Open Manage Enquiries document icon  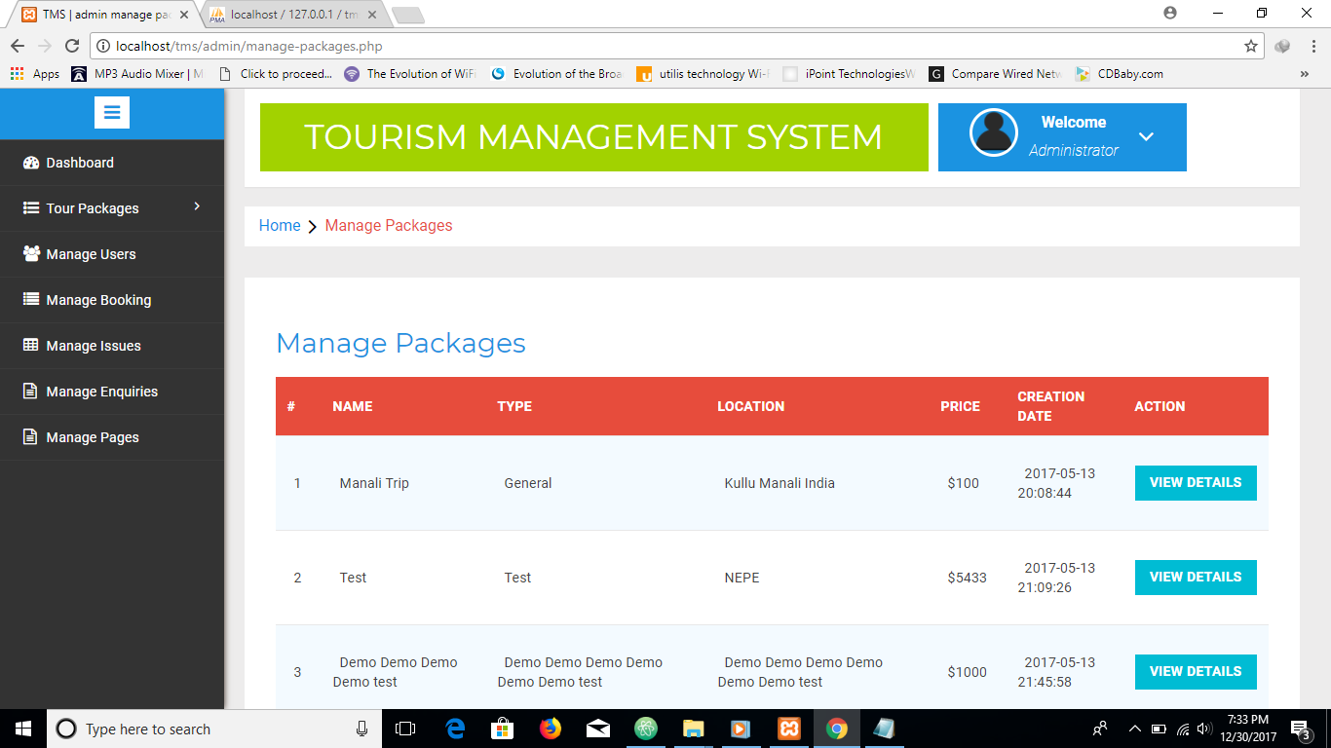tap(31, 391)
